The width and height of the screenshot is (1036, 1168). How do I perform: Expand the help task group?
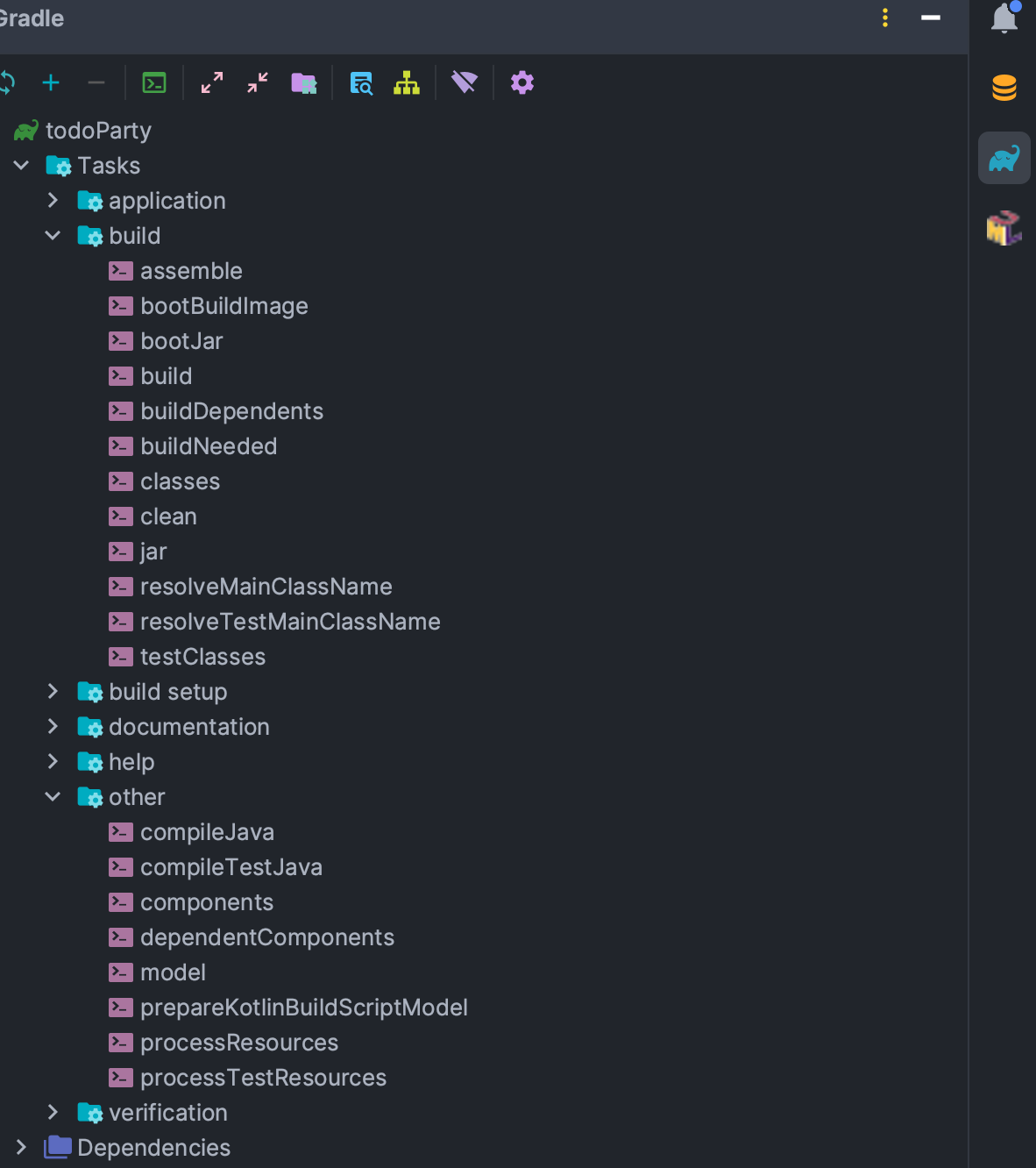pos(53,762)
